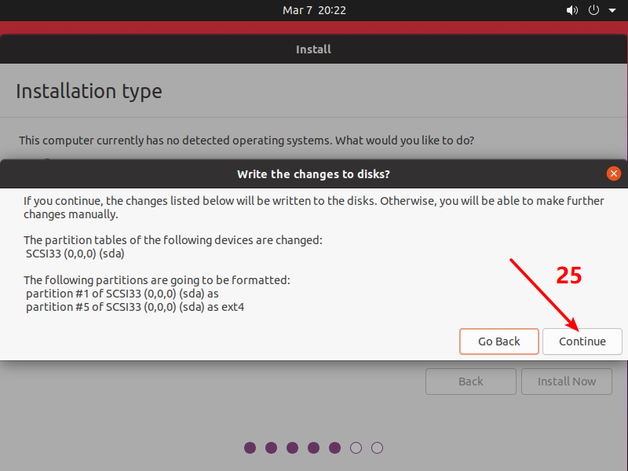The image size is (628, 471).
Task: Click the first empty progress dot
Action: [356, 448]
